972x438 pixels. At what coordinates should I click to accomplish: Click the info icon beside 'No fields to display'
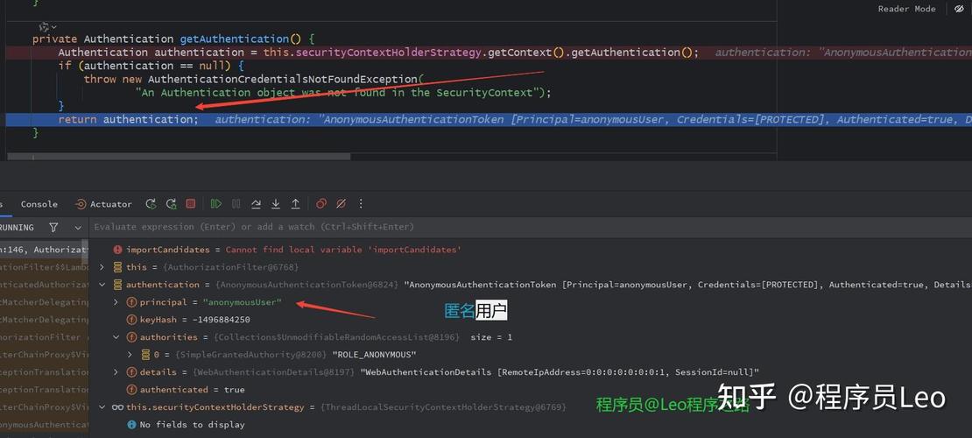click(x=131, y=425)
